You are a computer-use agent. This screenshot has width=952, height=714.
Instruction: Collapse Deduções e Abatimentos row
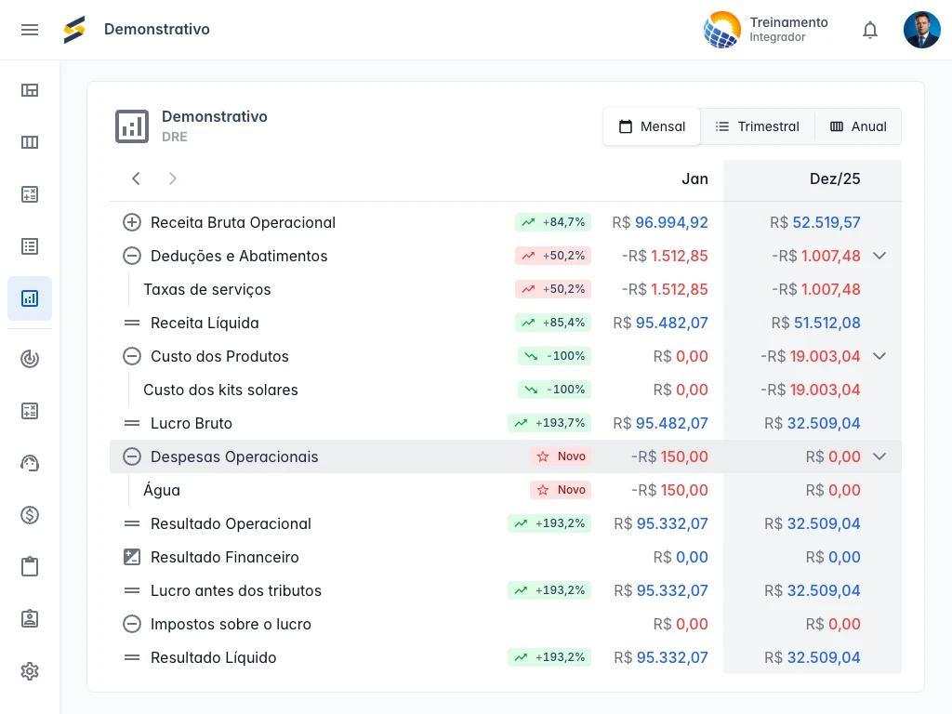[x=132, y=256]
